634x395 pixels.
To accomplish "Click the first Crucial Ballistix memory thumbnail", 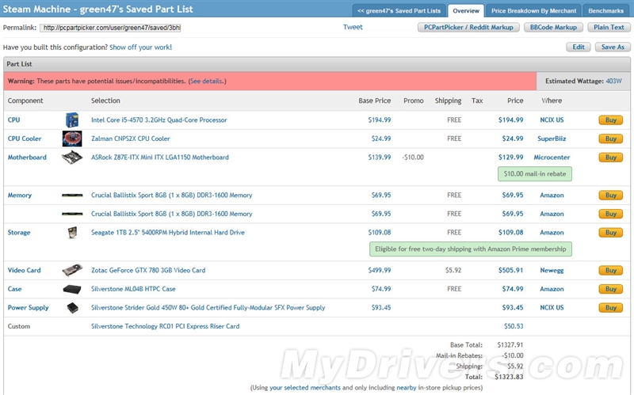I will (x=72, y=195).
